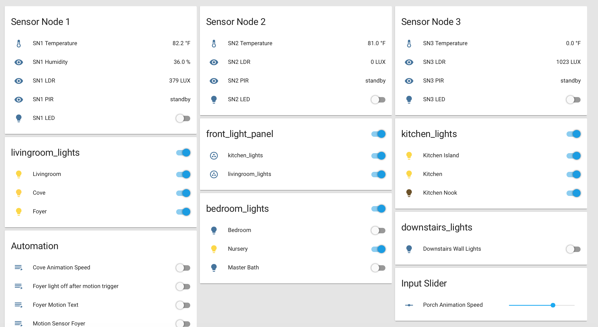
Task: Click the SN1 Humidity eye icon
Action: coord(19,62)
